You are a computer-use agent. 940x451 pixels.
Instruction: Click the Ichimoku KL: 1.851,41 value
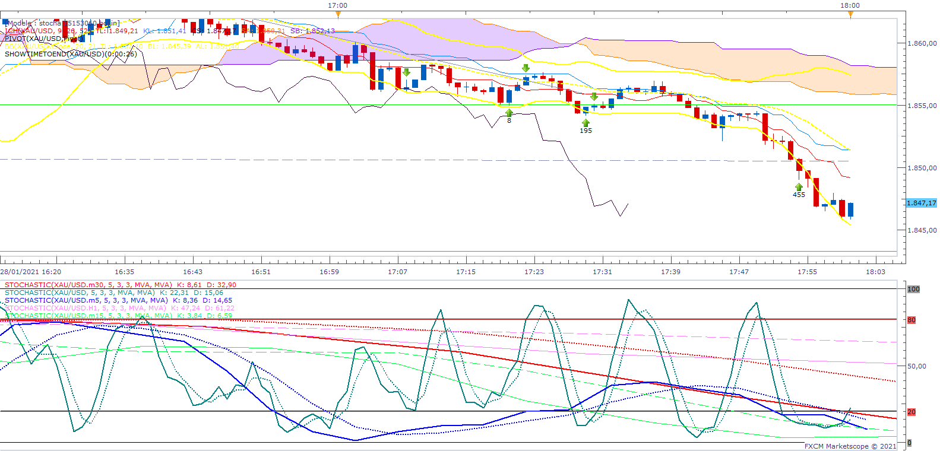click(x=164, y=31)
